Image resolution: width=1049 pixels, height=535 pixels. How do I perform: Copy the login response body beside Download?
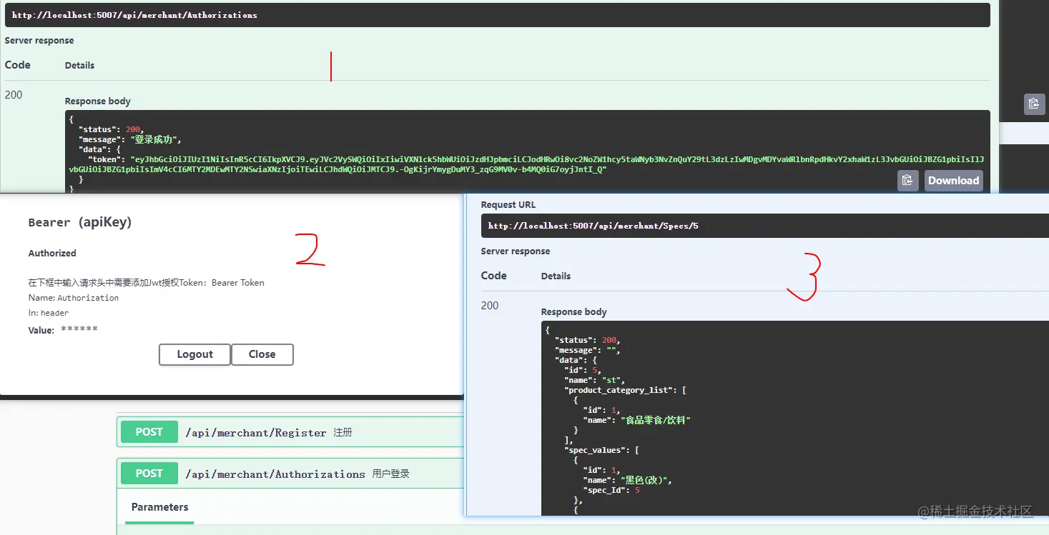tap(907, 181)
